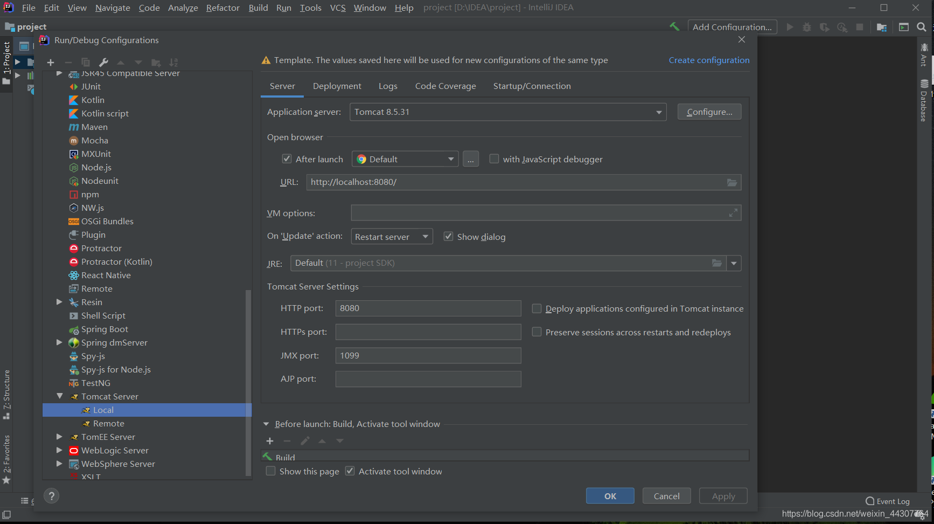Select Spring Boot configuration type
The image size is (934, 524).
click(104, 329)
